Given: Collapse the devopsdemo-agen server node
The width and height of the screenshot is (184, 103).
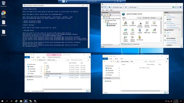Looking at the screenshot, I should (x=102, y=19).
